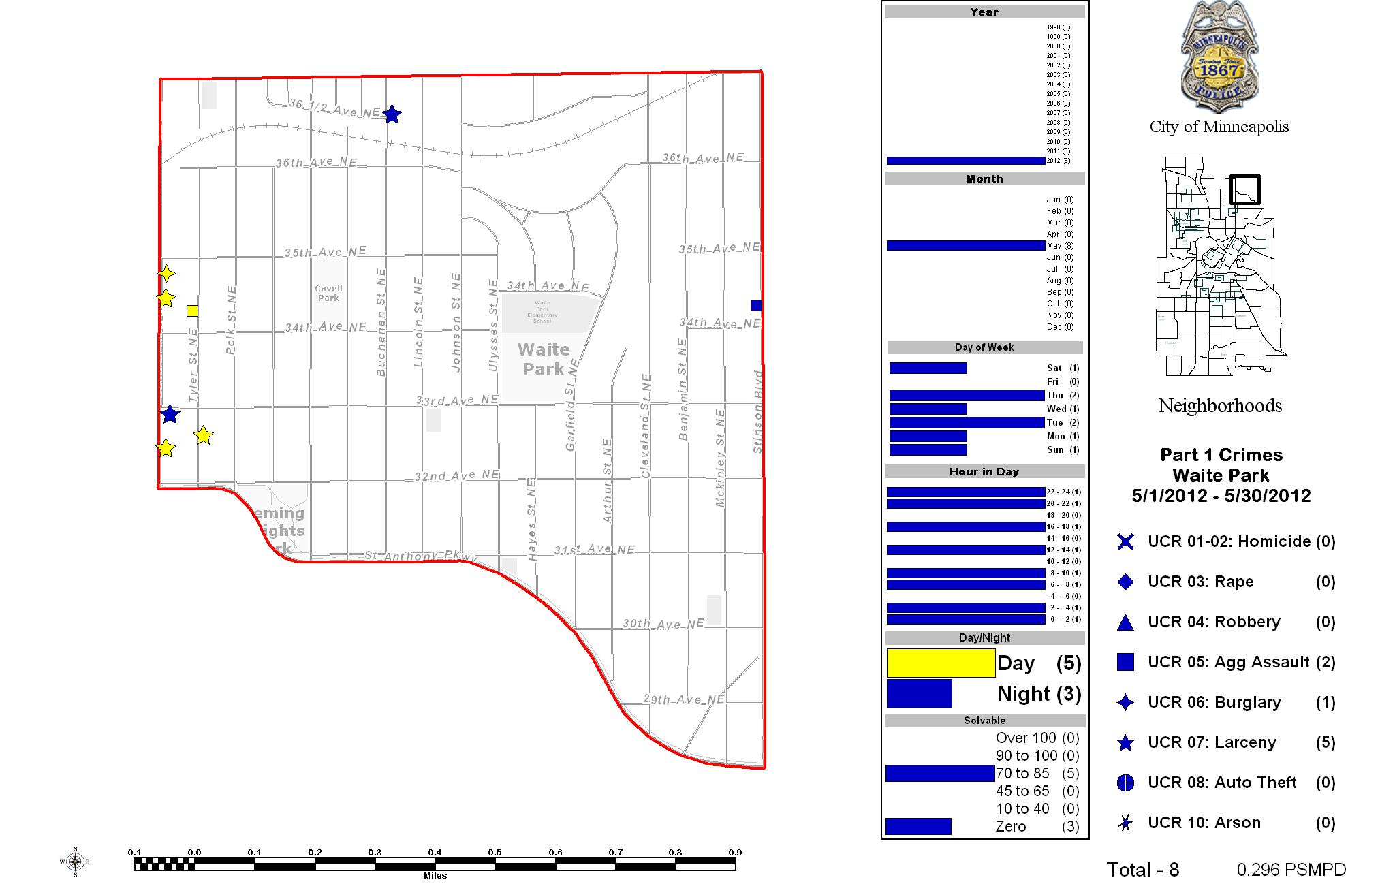Select the UCR 06 Burglary four-point star icon
Image resolution: width=1395 pixels, height=884 pixels.
[x=1124, y=701]
